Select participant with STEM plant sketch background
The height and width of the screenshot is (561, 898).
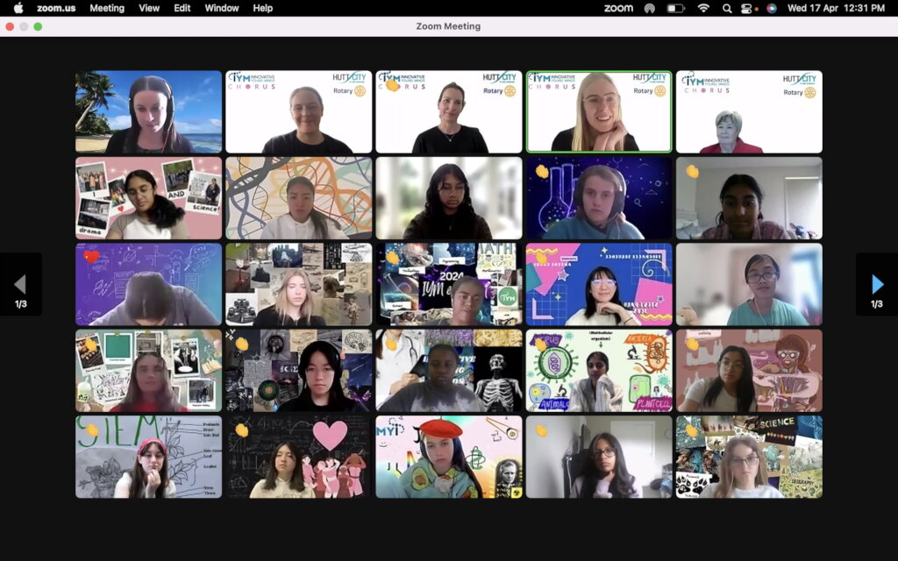click(148, 457)
